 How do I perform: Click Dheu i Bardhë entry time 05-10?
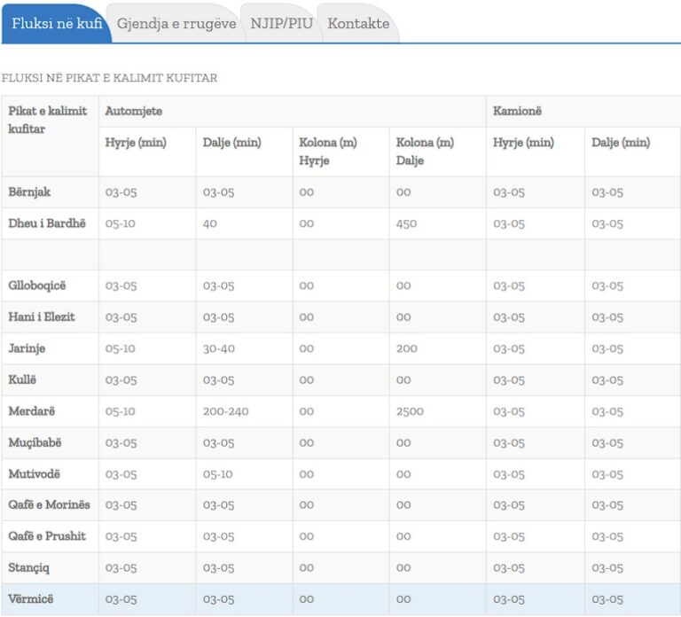[121, 224]
